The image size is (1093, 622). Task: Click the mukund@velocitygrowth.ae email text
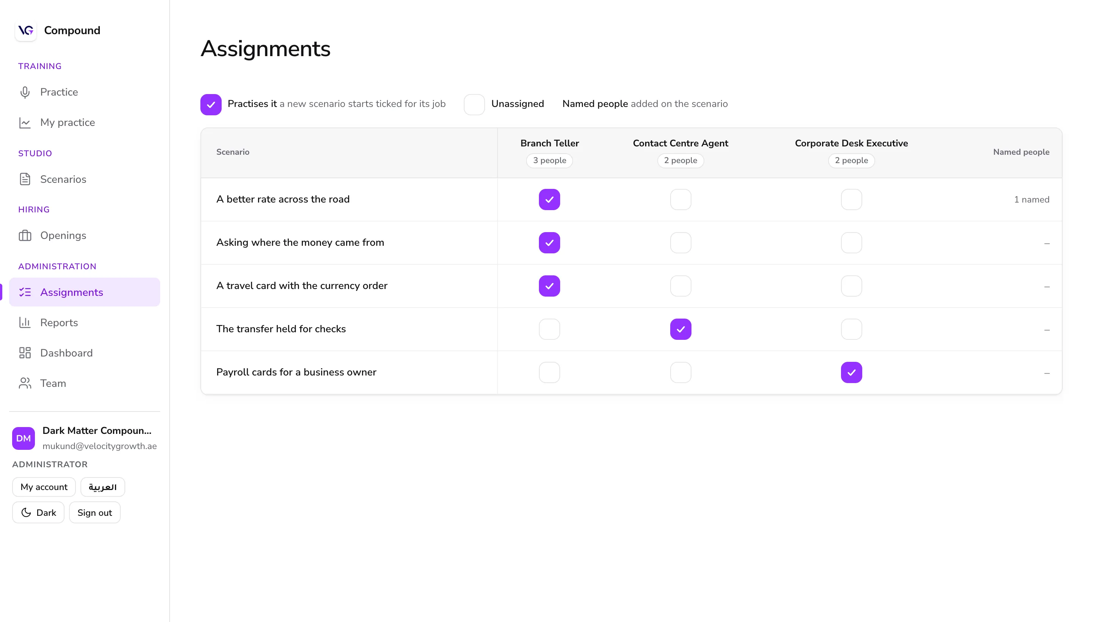[x=99, y=446]
